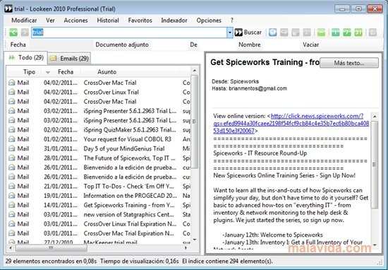Open the Historial menu
This screenshot has width=388, height=270.
108,20
